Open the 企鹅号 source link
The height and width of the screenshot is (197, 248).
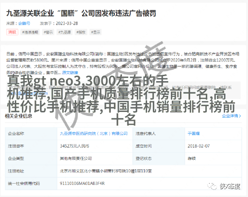pyautogui.click(x=24, y=23)
